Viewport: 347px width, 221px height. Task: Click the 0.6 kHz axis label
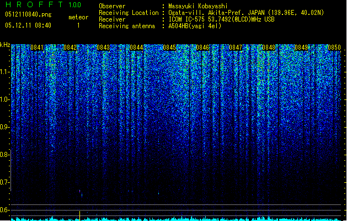[x=4, y=210]
